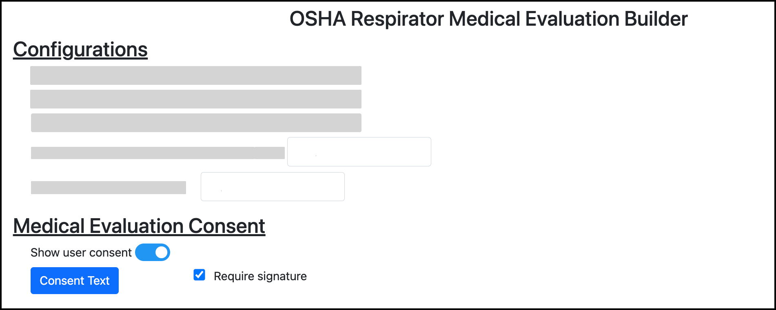Screen dimensions: 776x310
Task: Select the third configuration option bar
Action: pos(195,122)
